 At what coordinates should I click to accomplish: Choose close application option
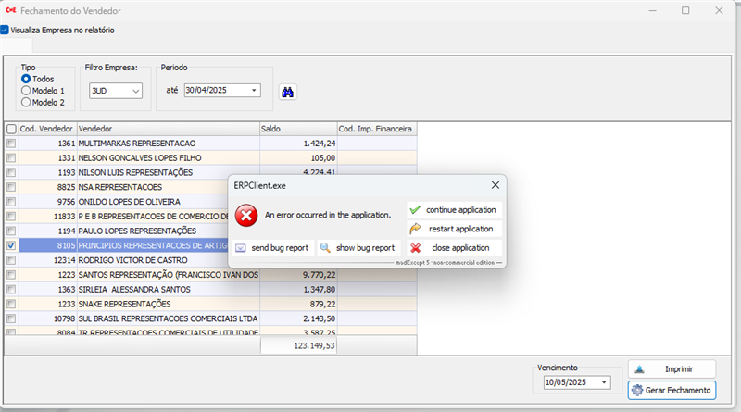point(455,248)
